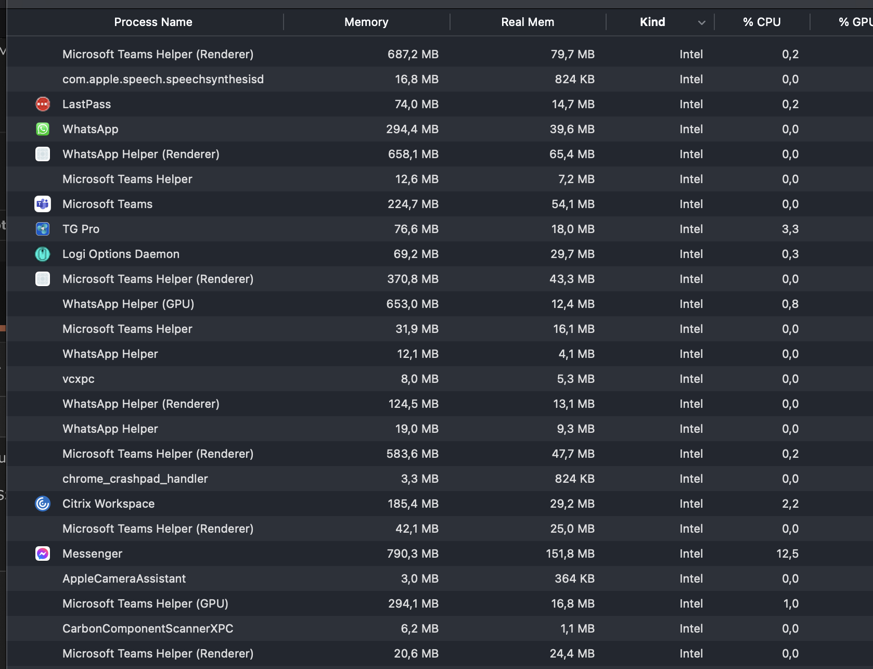The width and height of the screenshot is (873, 669).
Task: Sort by the Memory column header
Action: [366, 22]
